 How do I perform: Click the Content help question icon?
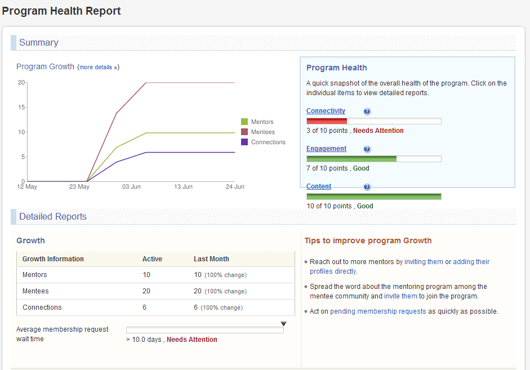tap(367, 187)
